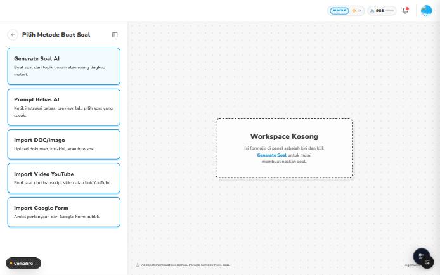The width and height of the screenshot is (440, 275).
Task: Click the Pilih Metode Buat Soal title
Action: 56,35
